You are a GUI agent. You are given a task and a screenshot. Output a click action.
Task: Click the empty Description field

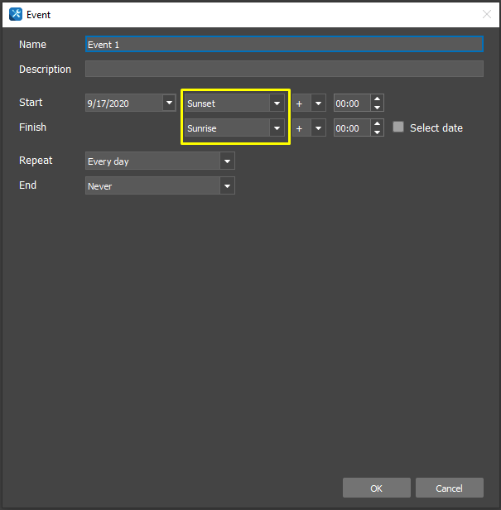point(284,70)
